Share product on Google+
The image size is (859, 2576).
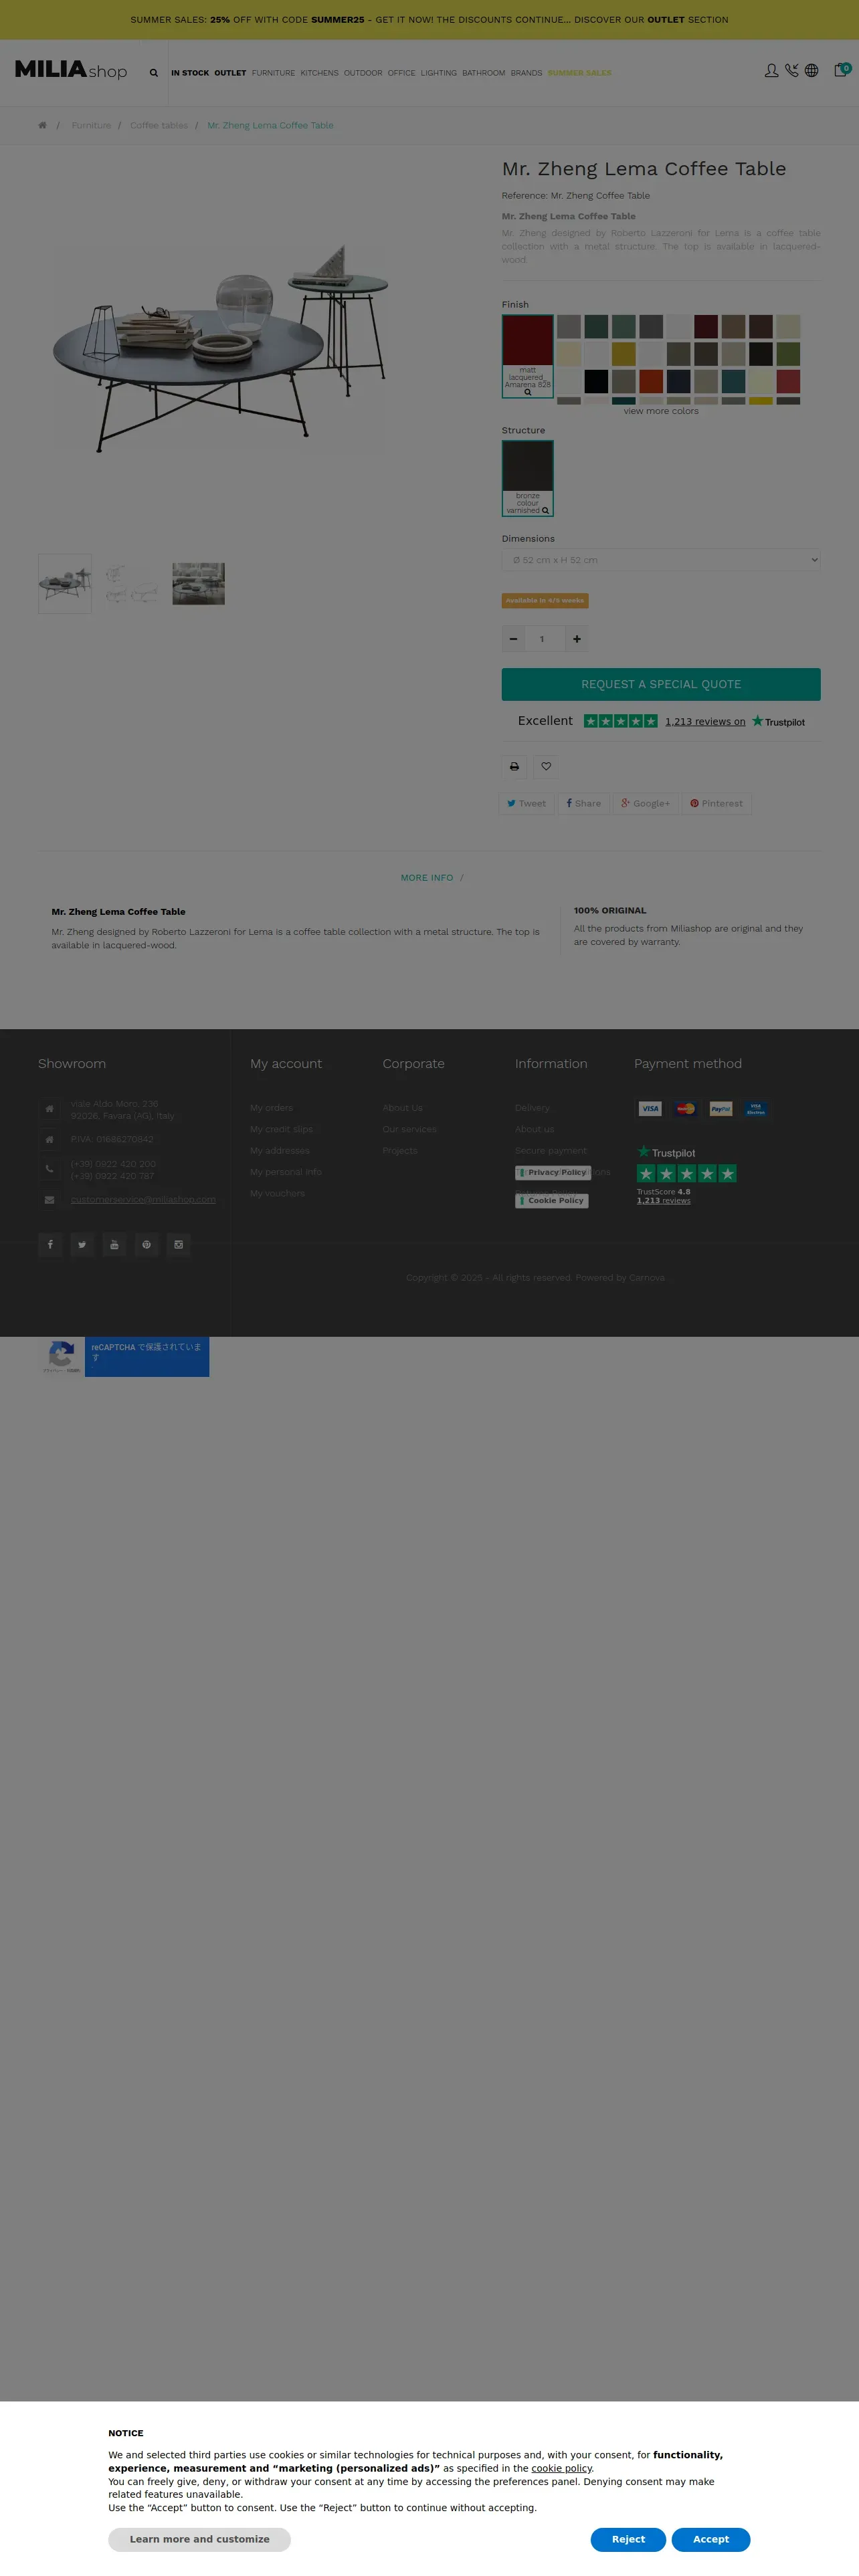pos(646,803)
